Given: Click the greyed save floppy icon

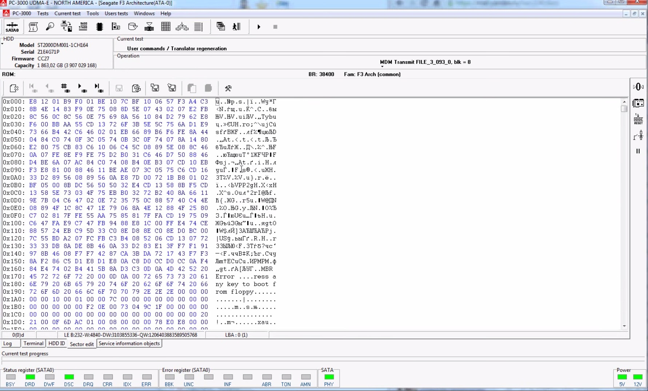Looking at the screenshot, I should 119,88.
